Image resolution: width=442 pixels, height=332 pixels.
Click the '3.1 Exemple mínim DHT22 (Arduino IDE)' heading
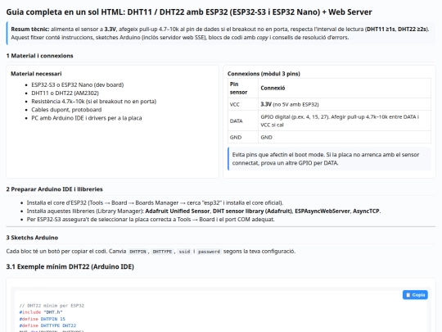[x=70, y=266]
